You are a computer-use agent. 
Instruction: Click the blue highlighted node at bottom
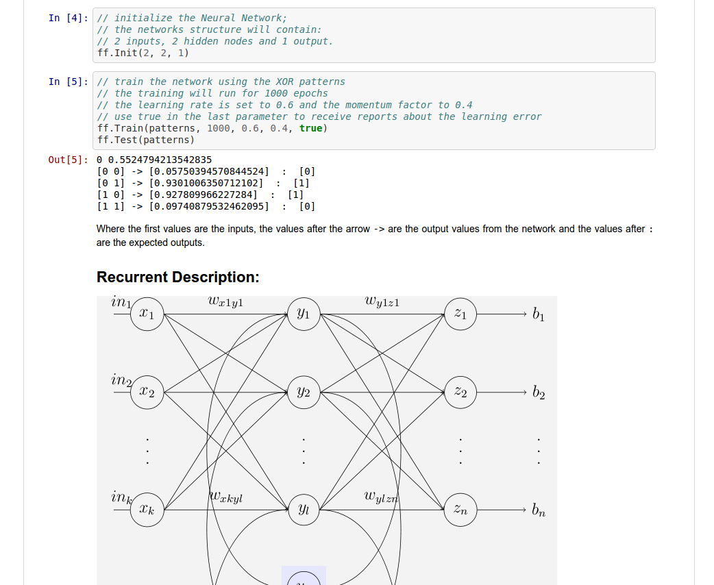pyautogui.click(x=304, y=577)
